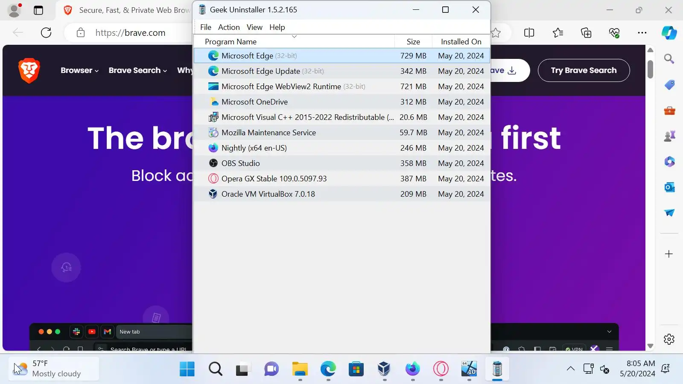Expand the Browser dropdown on Brave site
683x384 pixels.
point(79,70)
